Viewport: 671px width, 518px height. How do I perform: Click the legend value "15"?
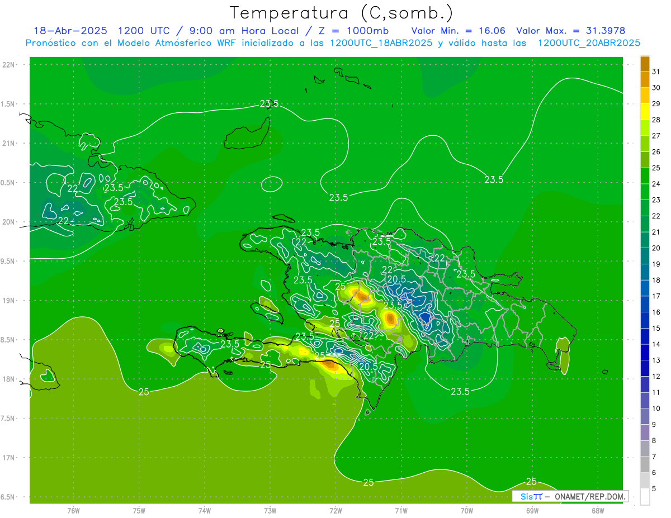pos(656,328)
